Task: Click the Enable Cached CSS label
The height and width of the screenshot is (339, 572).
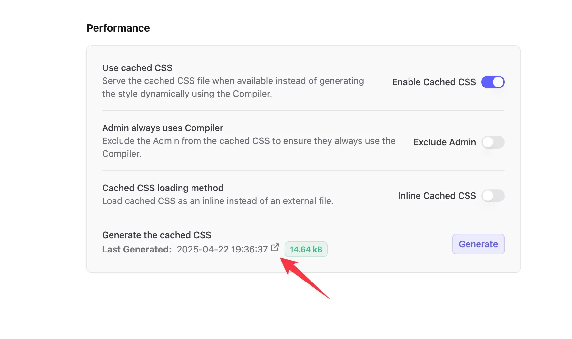Action: (433, 82)
